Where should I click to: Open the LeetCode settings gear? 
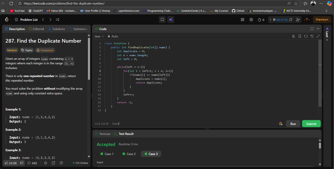point(251,20)
